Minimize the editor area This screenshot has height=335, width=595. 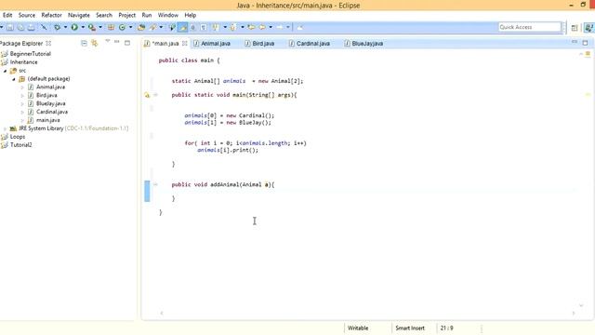[x=575, y=42]
